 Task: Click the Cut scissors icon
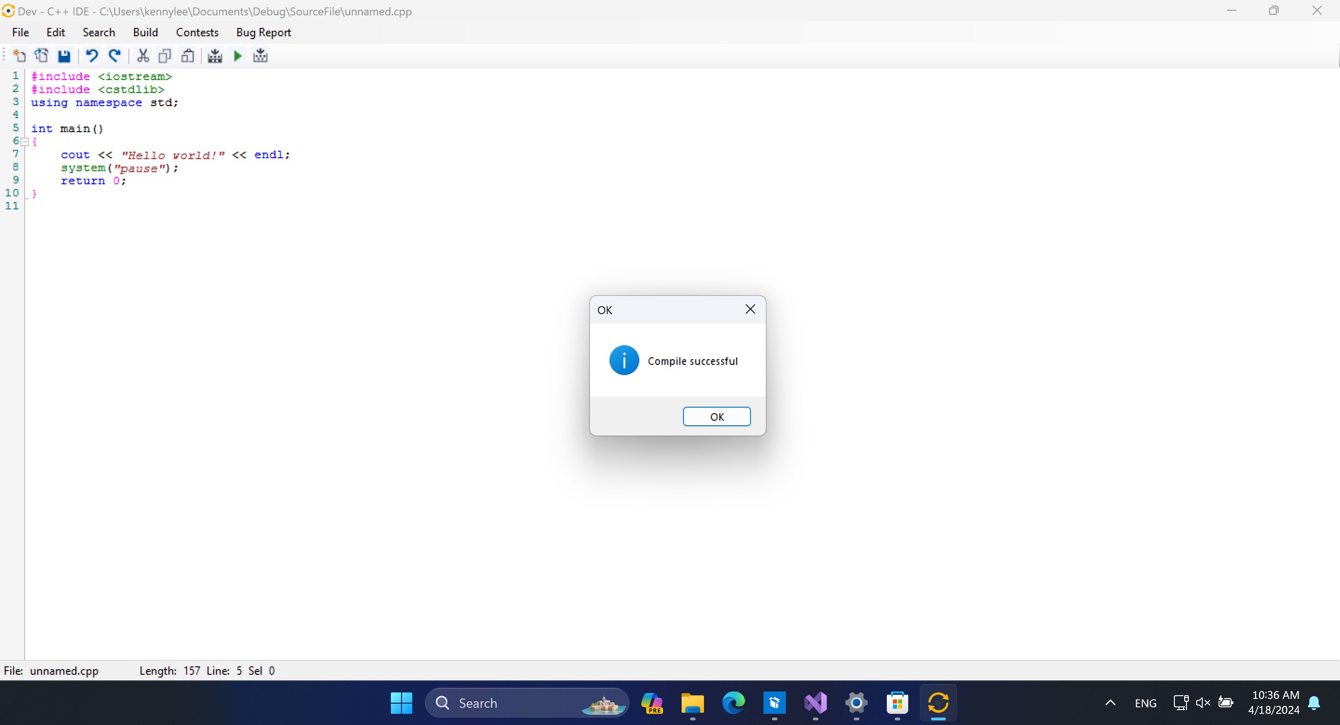(x=142, y=56)
